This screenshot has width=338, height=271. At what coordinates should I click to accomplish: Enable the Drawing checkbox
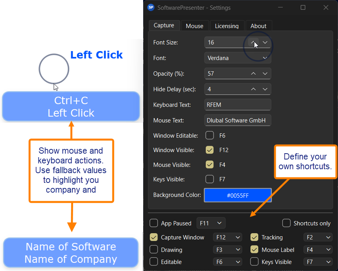point(154,250)
